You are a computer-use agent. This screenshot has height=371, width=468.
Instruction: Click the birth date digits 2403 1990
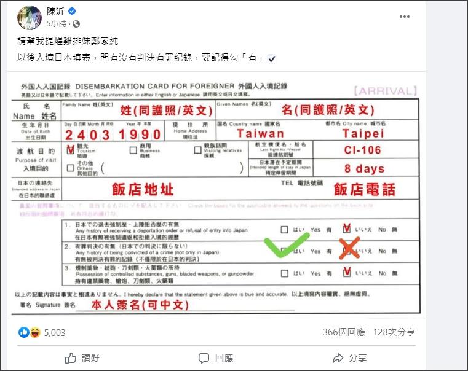click(113, 135)
